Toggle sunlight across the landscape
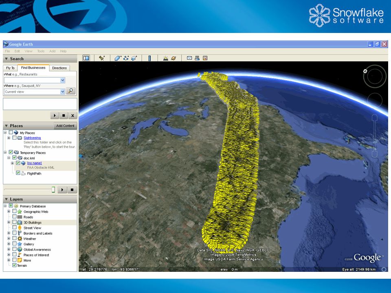Viewport: 391px width, 293px height. coord(166,58)
